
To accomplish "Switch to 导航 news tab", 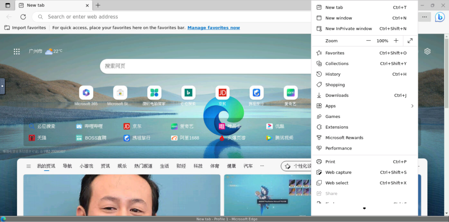I will click(x=67, y=166).
